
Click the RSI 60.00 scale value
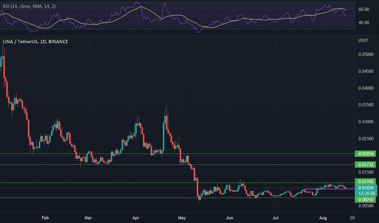click(364, 9)
